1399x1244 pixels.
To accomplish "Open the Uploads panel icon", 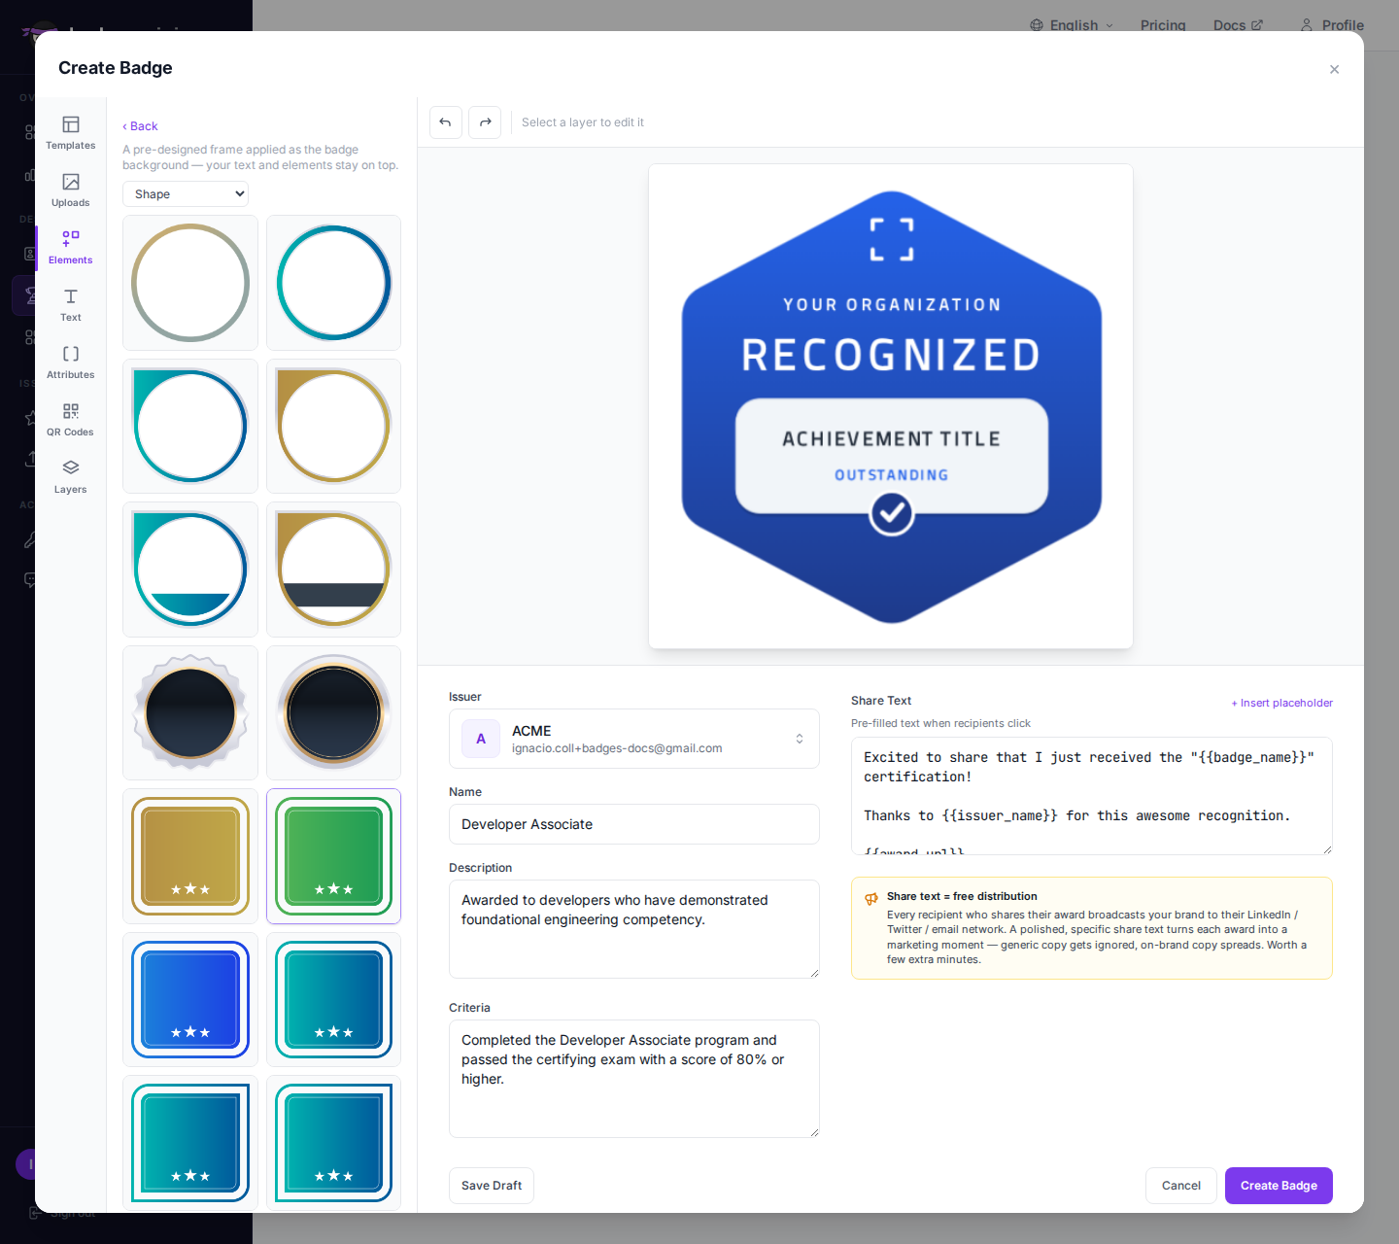I will click(71, 182).
